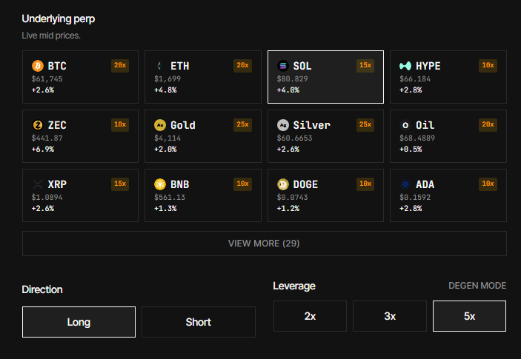Click the ADA 10x leverage badge
The image size is (521, 359).
pyautogui.click(x=488, y=184)
